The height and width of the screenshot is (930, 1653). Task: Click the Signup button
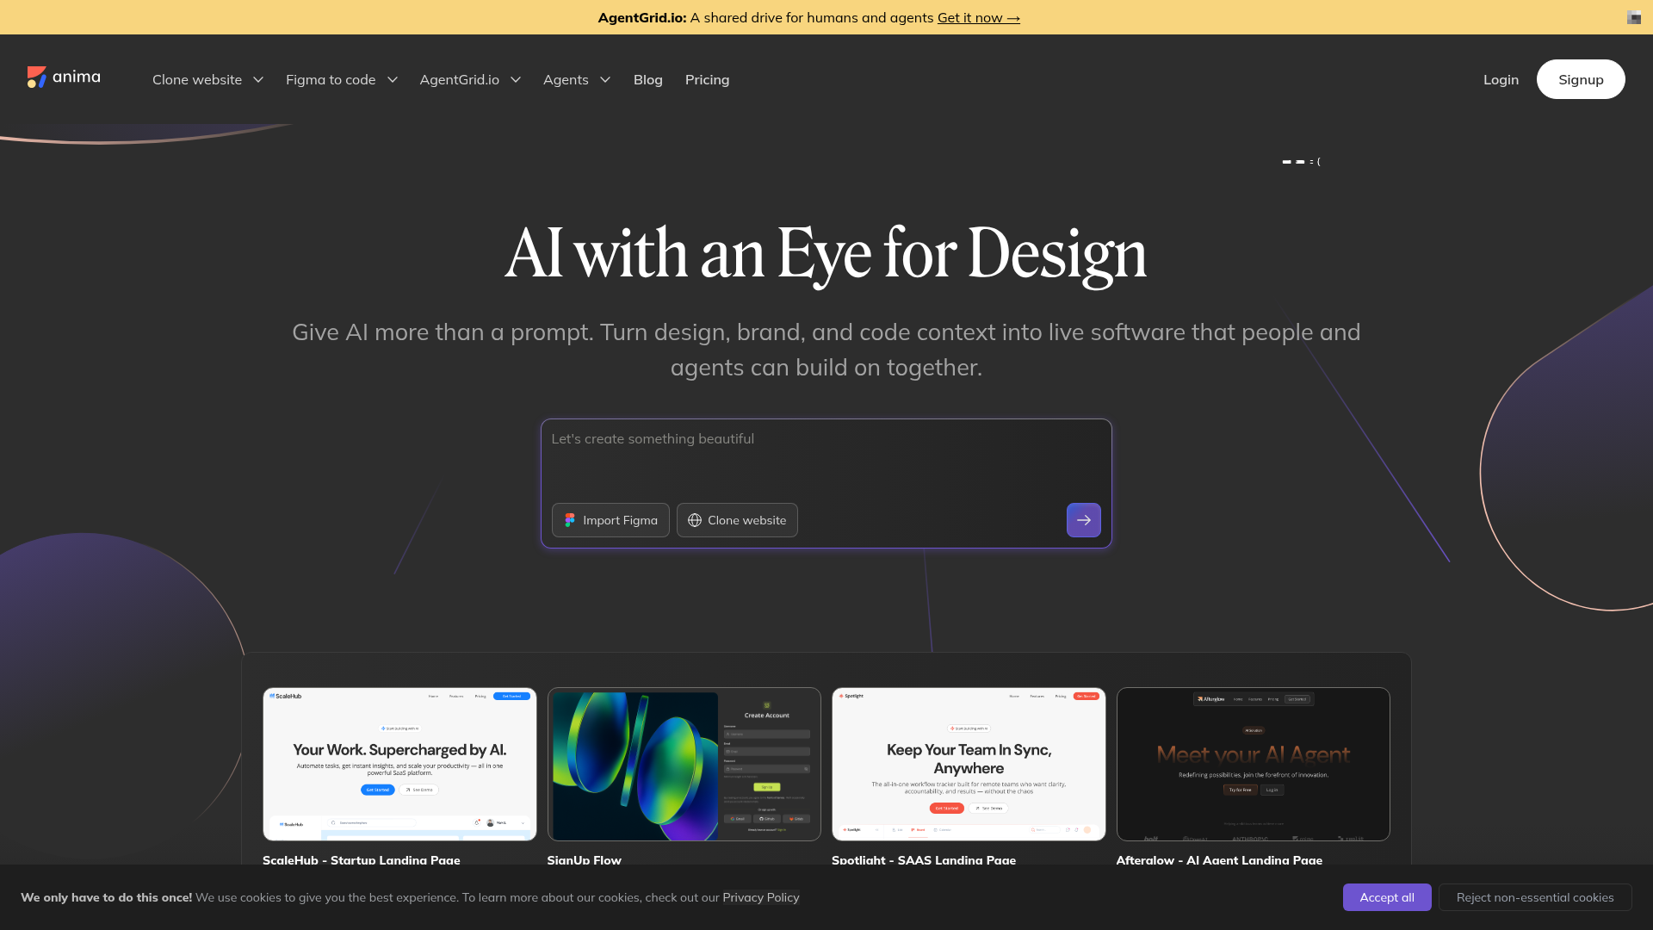[x=1581, y=79]
